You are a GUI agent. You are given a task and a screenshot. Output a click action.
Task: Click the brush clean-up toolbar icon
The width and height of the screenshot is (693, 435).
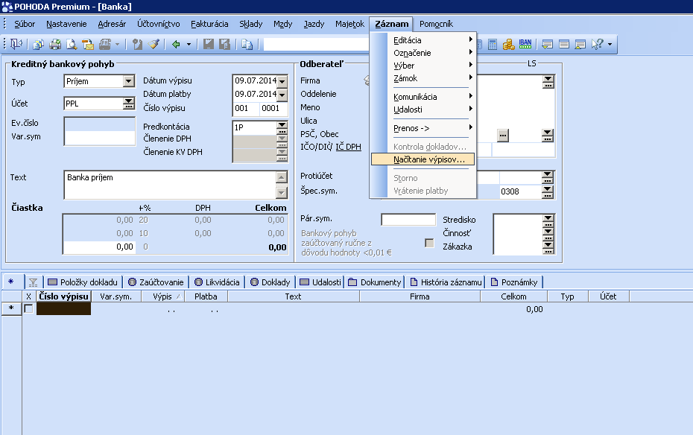(154, 44)
